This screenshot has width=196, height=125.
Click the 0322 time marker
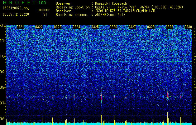(x=39, y=27)
